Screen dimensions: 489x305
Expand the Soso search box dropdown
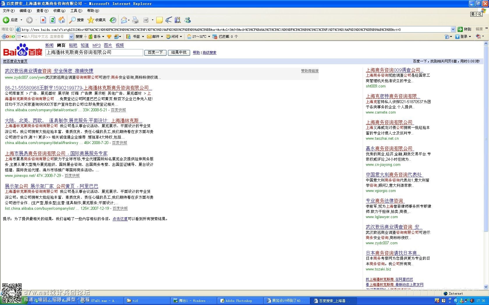(71, 37)
